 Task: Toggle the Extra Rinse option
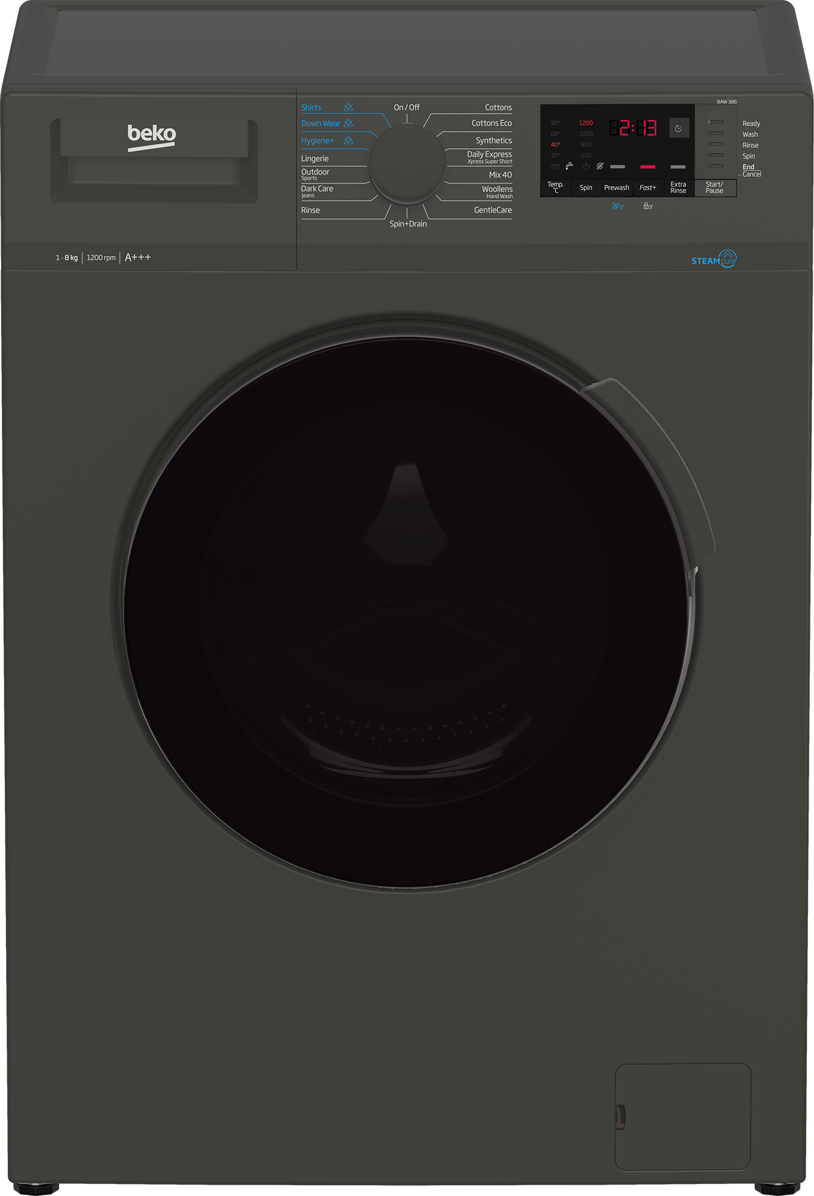[x=678, y=188]
